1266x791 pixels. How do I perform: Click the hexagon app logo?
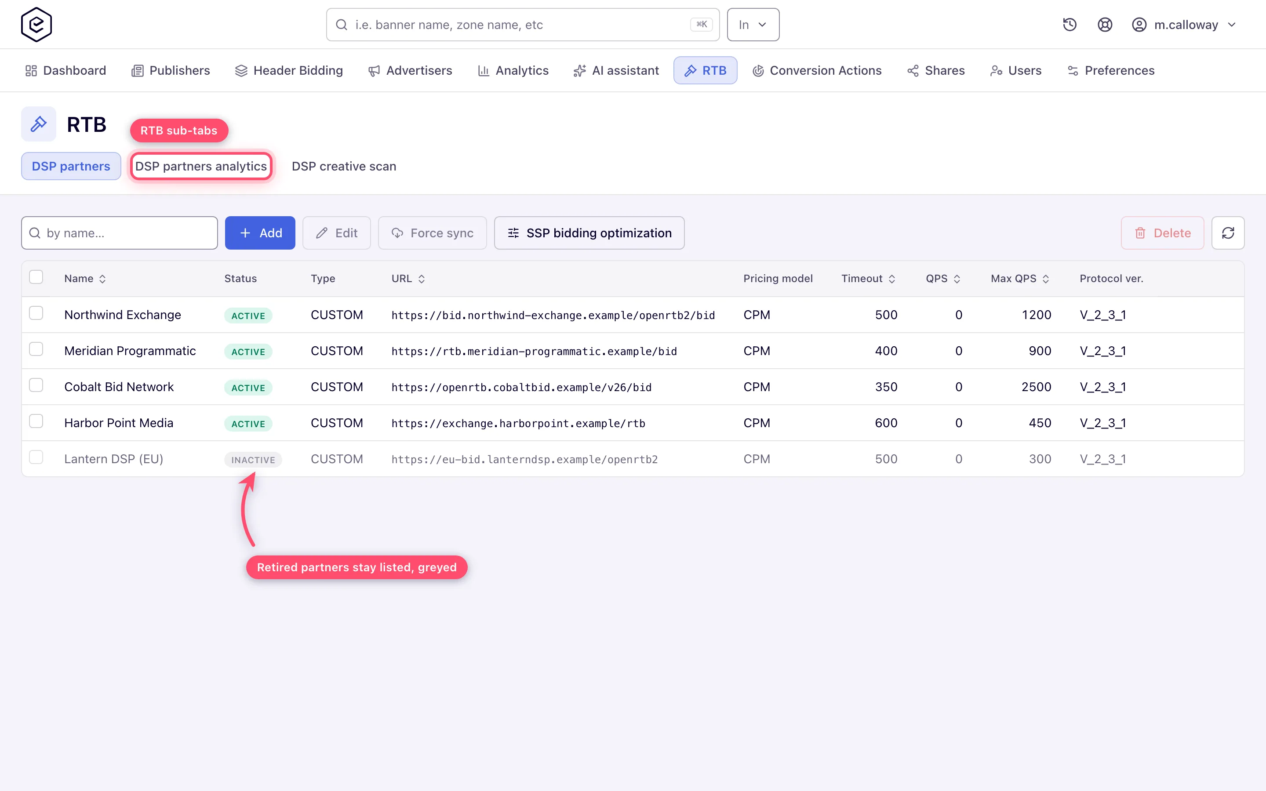tap(36, 25)
